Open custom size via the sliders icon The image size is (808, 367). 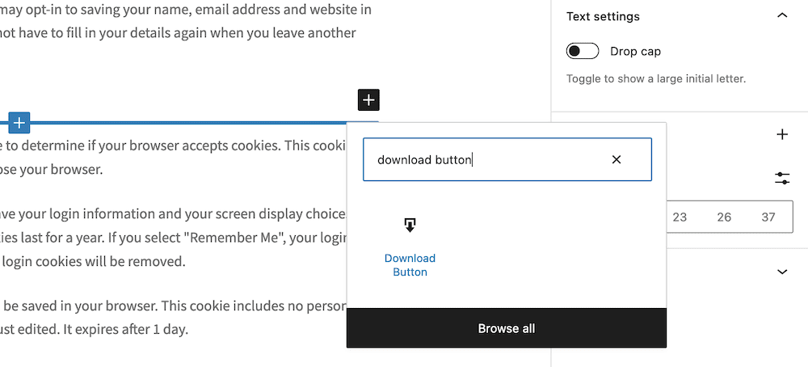coord(782,179)
